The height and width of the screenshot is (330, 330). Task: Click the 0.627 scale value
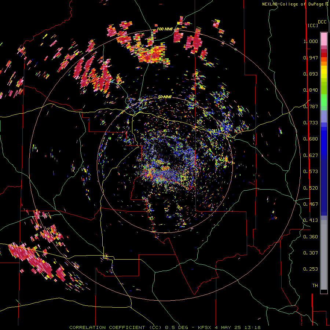(x=311, y=155)
